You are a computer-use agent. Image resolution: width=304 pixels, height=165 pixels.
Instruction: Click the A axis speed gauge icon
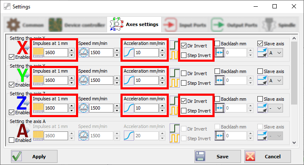pyautogui.click(x=84, y=136)
